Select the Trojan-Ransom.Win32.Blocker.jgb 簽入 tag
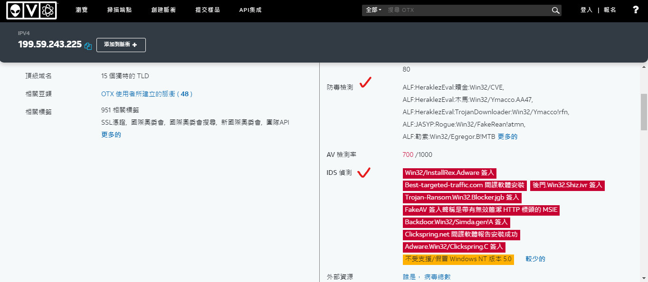This screenshot has width=648, height=282. pos(463,198)
